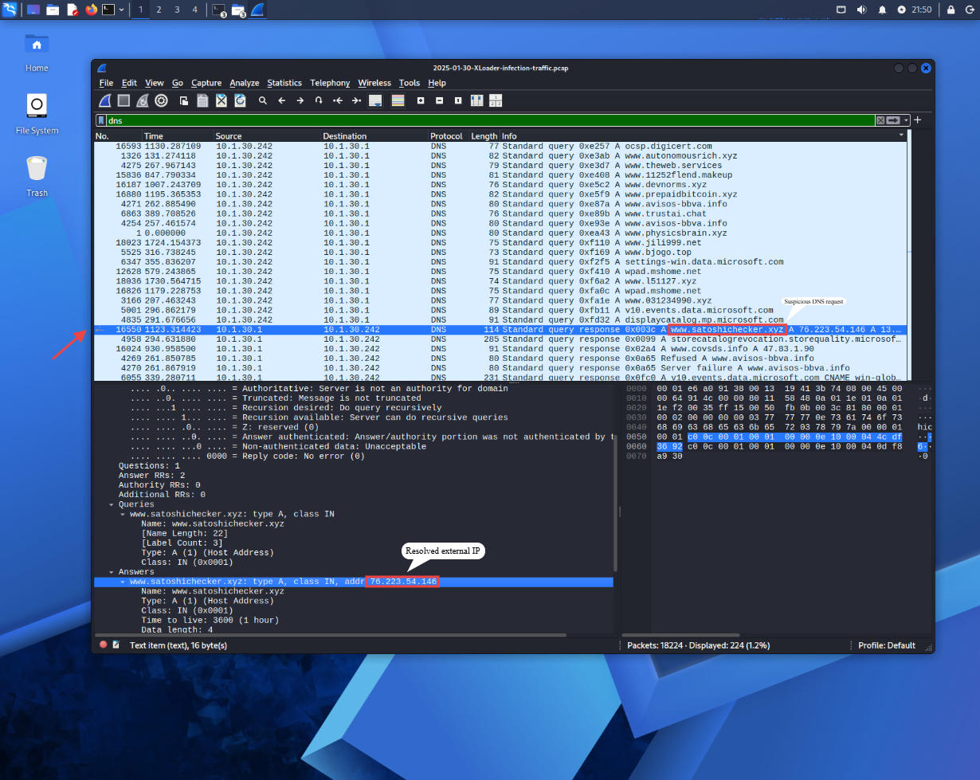Open the Capture menu
Screen dimensions: 980x780
206,83
